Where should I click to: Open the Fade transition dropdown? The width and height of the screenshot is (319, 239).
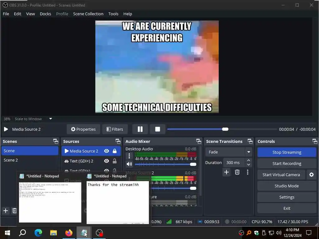coord(228,152)
